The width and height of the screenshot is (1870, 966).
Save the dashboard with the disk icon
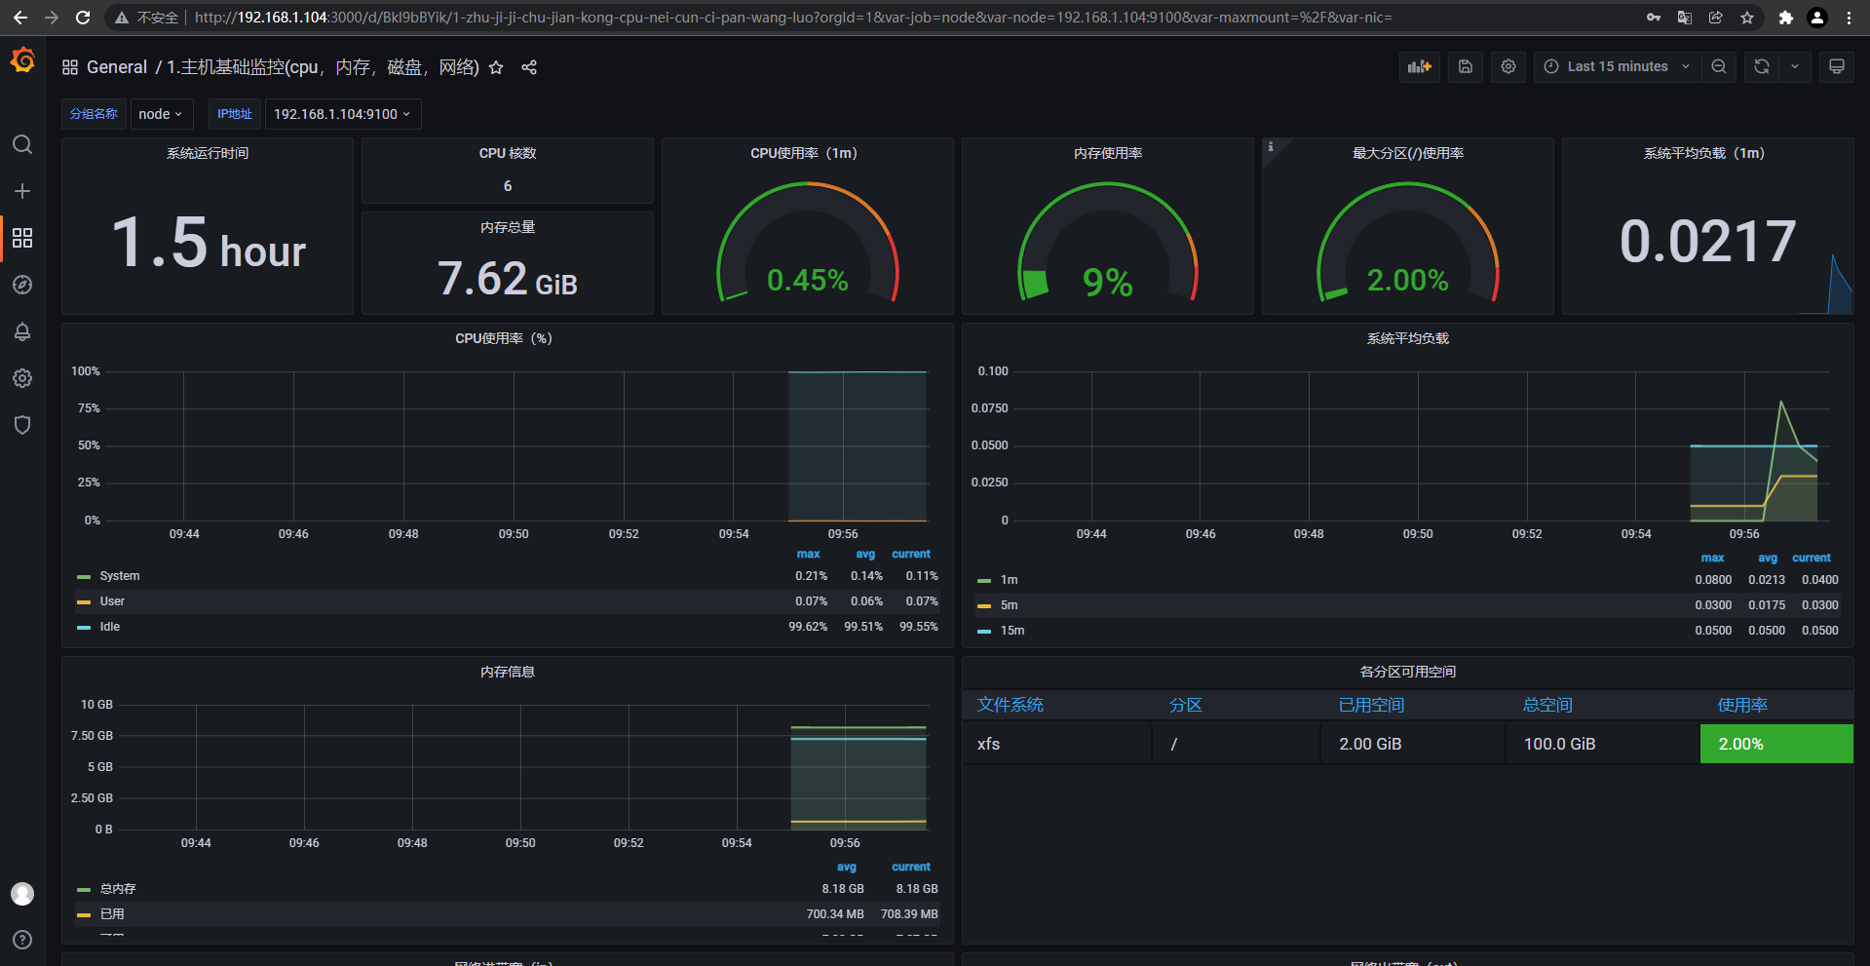(1466, 66)
